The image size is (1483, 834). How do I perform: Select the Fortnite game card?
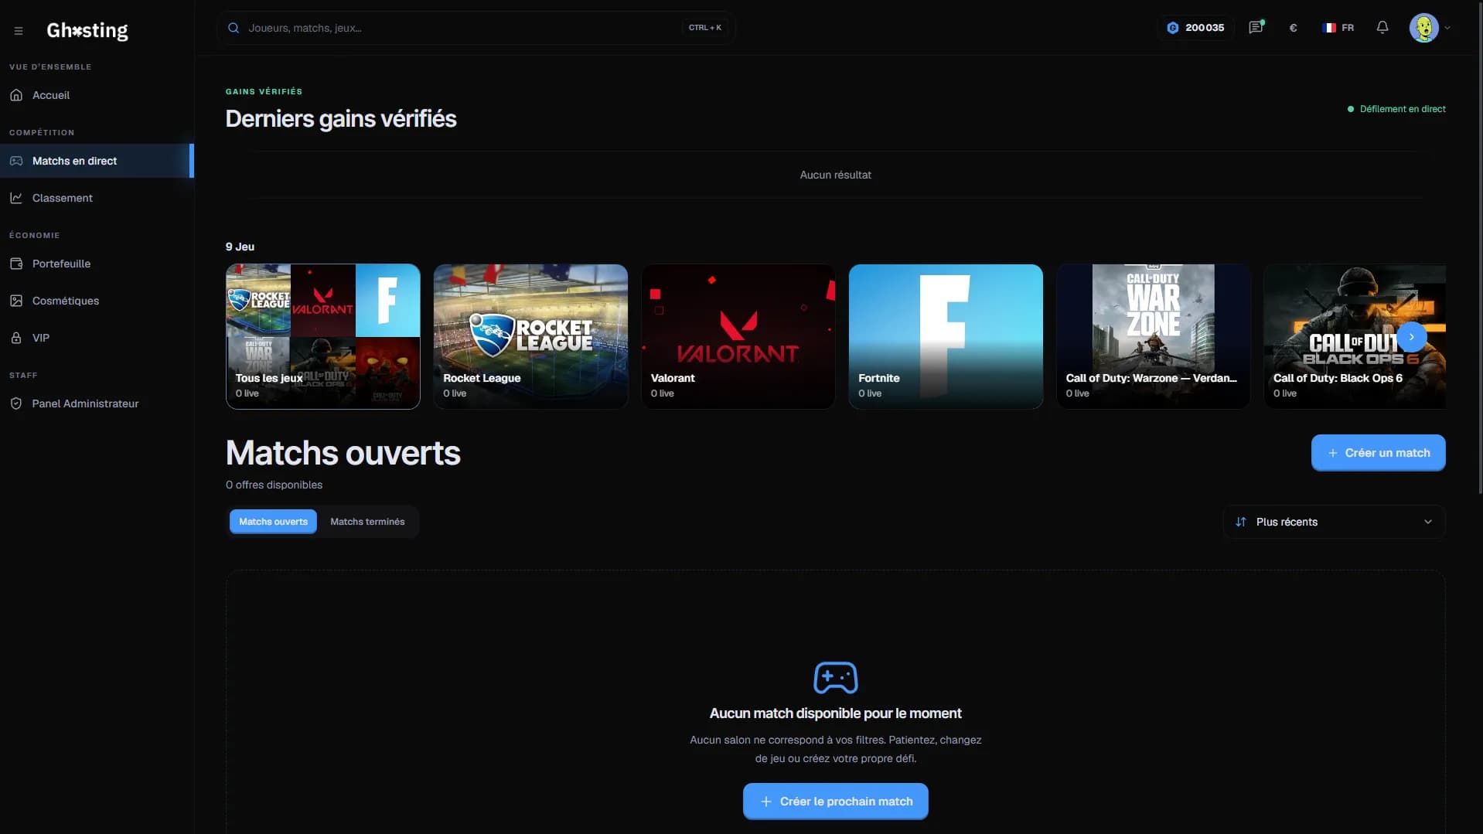946,336
